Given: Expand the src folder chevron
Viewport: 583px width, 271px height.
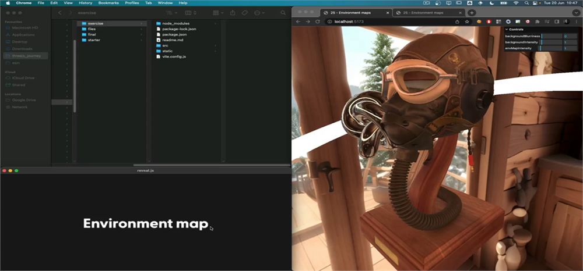Looking at the screenshot, I should [215, 45].
